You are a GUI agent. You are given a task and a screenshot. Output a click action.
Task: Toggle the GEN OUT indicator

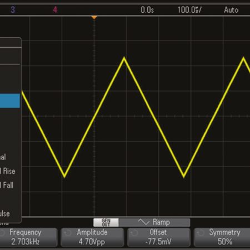[106, 222]
